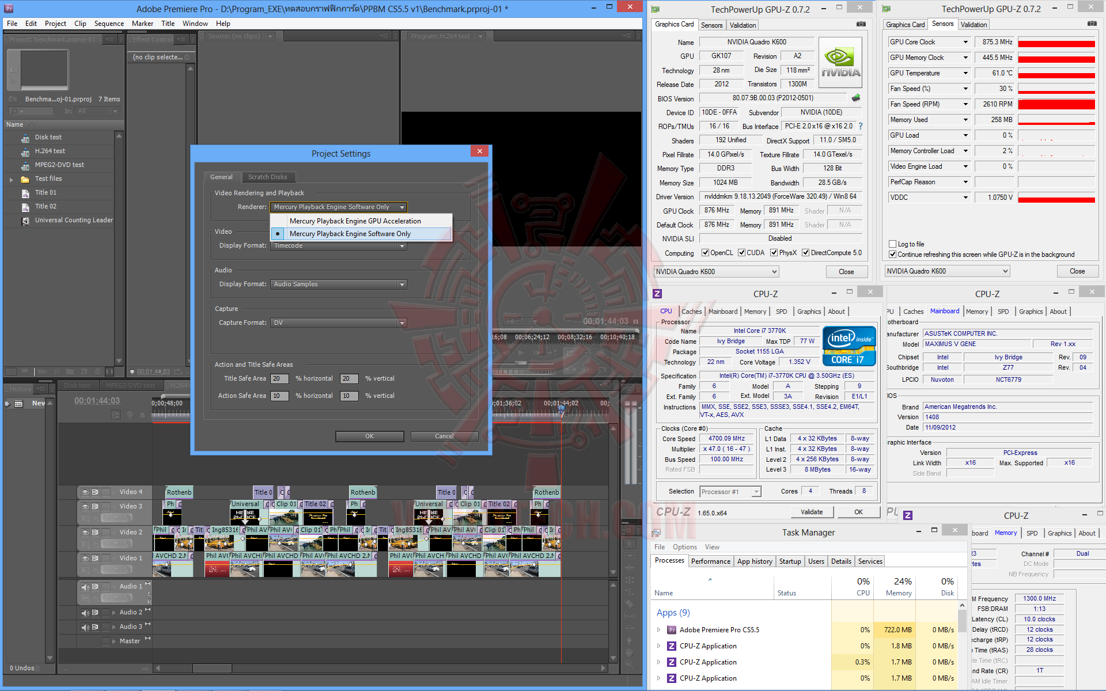Click OK in Project Settings
This screenshot has height=691, width=1106.
[x=369, y=436]
